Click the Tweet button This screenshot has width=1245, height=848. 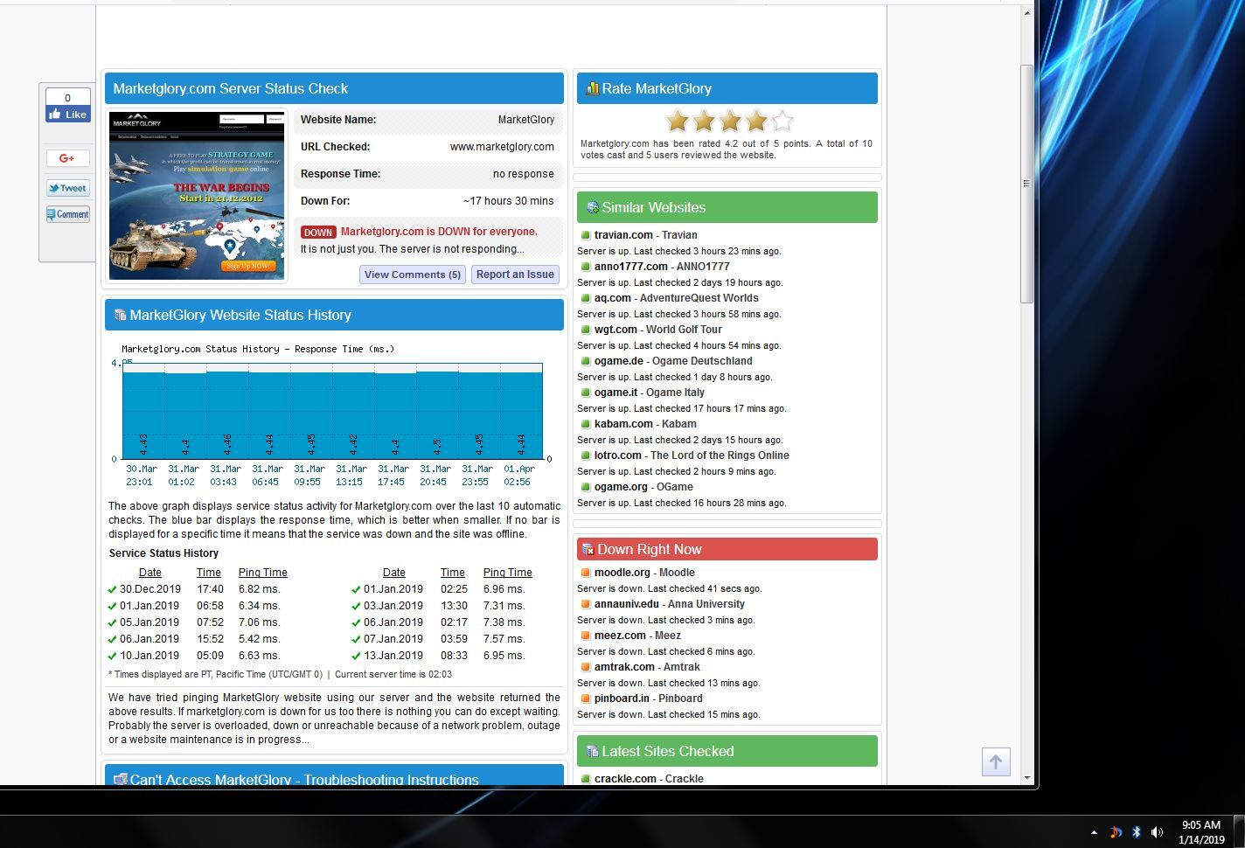tap(68, 188)
